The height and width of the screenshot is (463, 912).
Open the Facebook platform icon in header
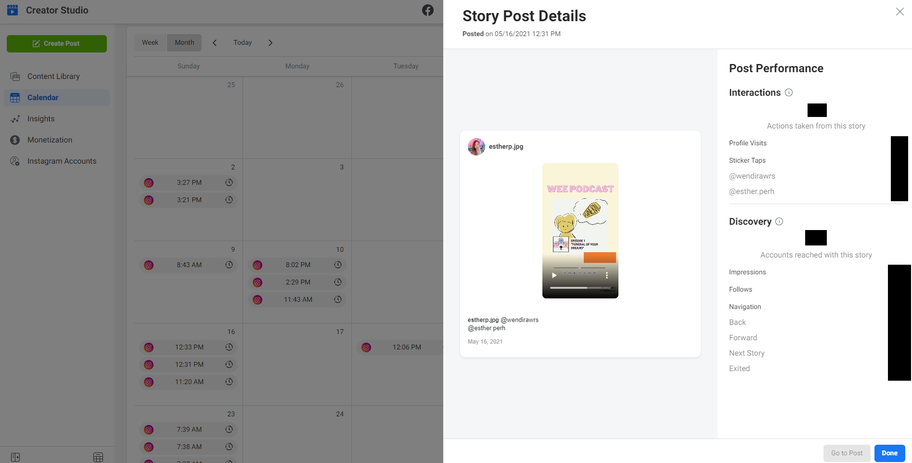[x=428, y=10]
